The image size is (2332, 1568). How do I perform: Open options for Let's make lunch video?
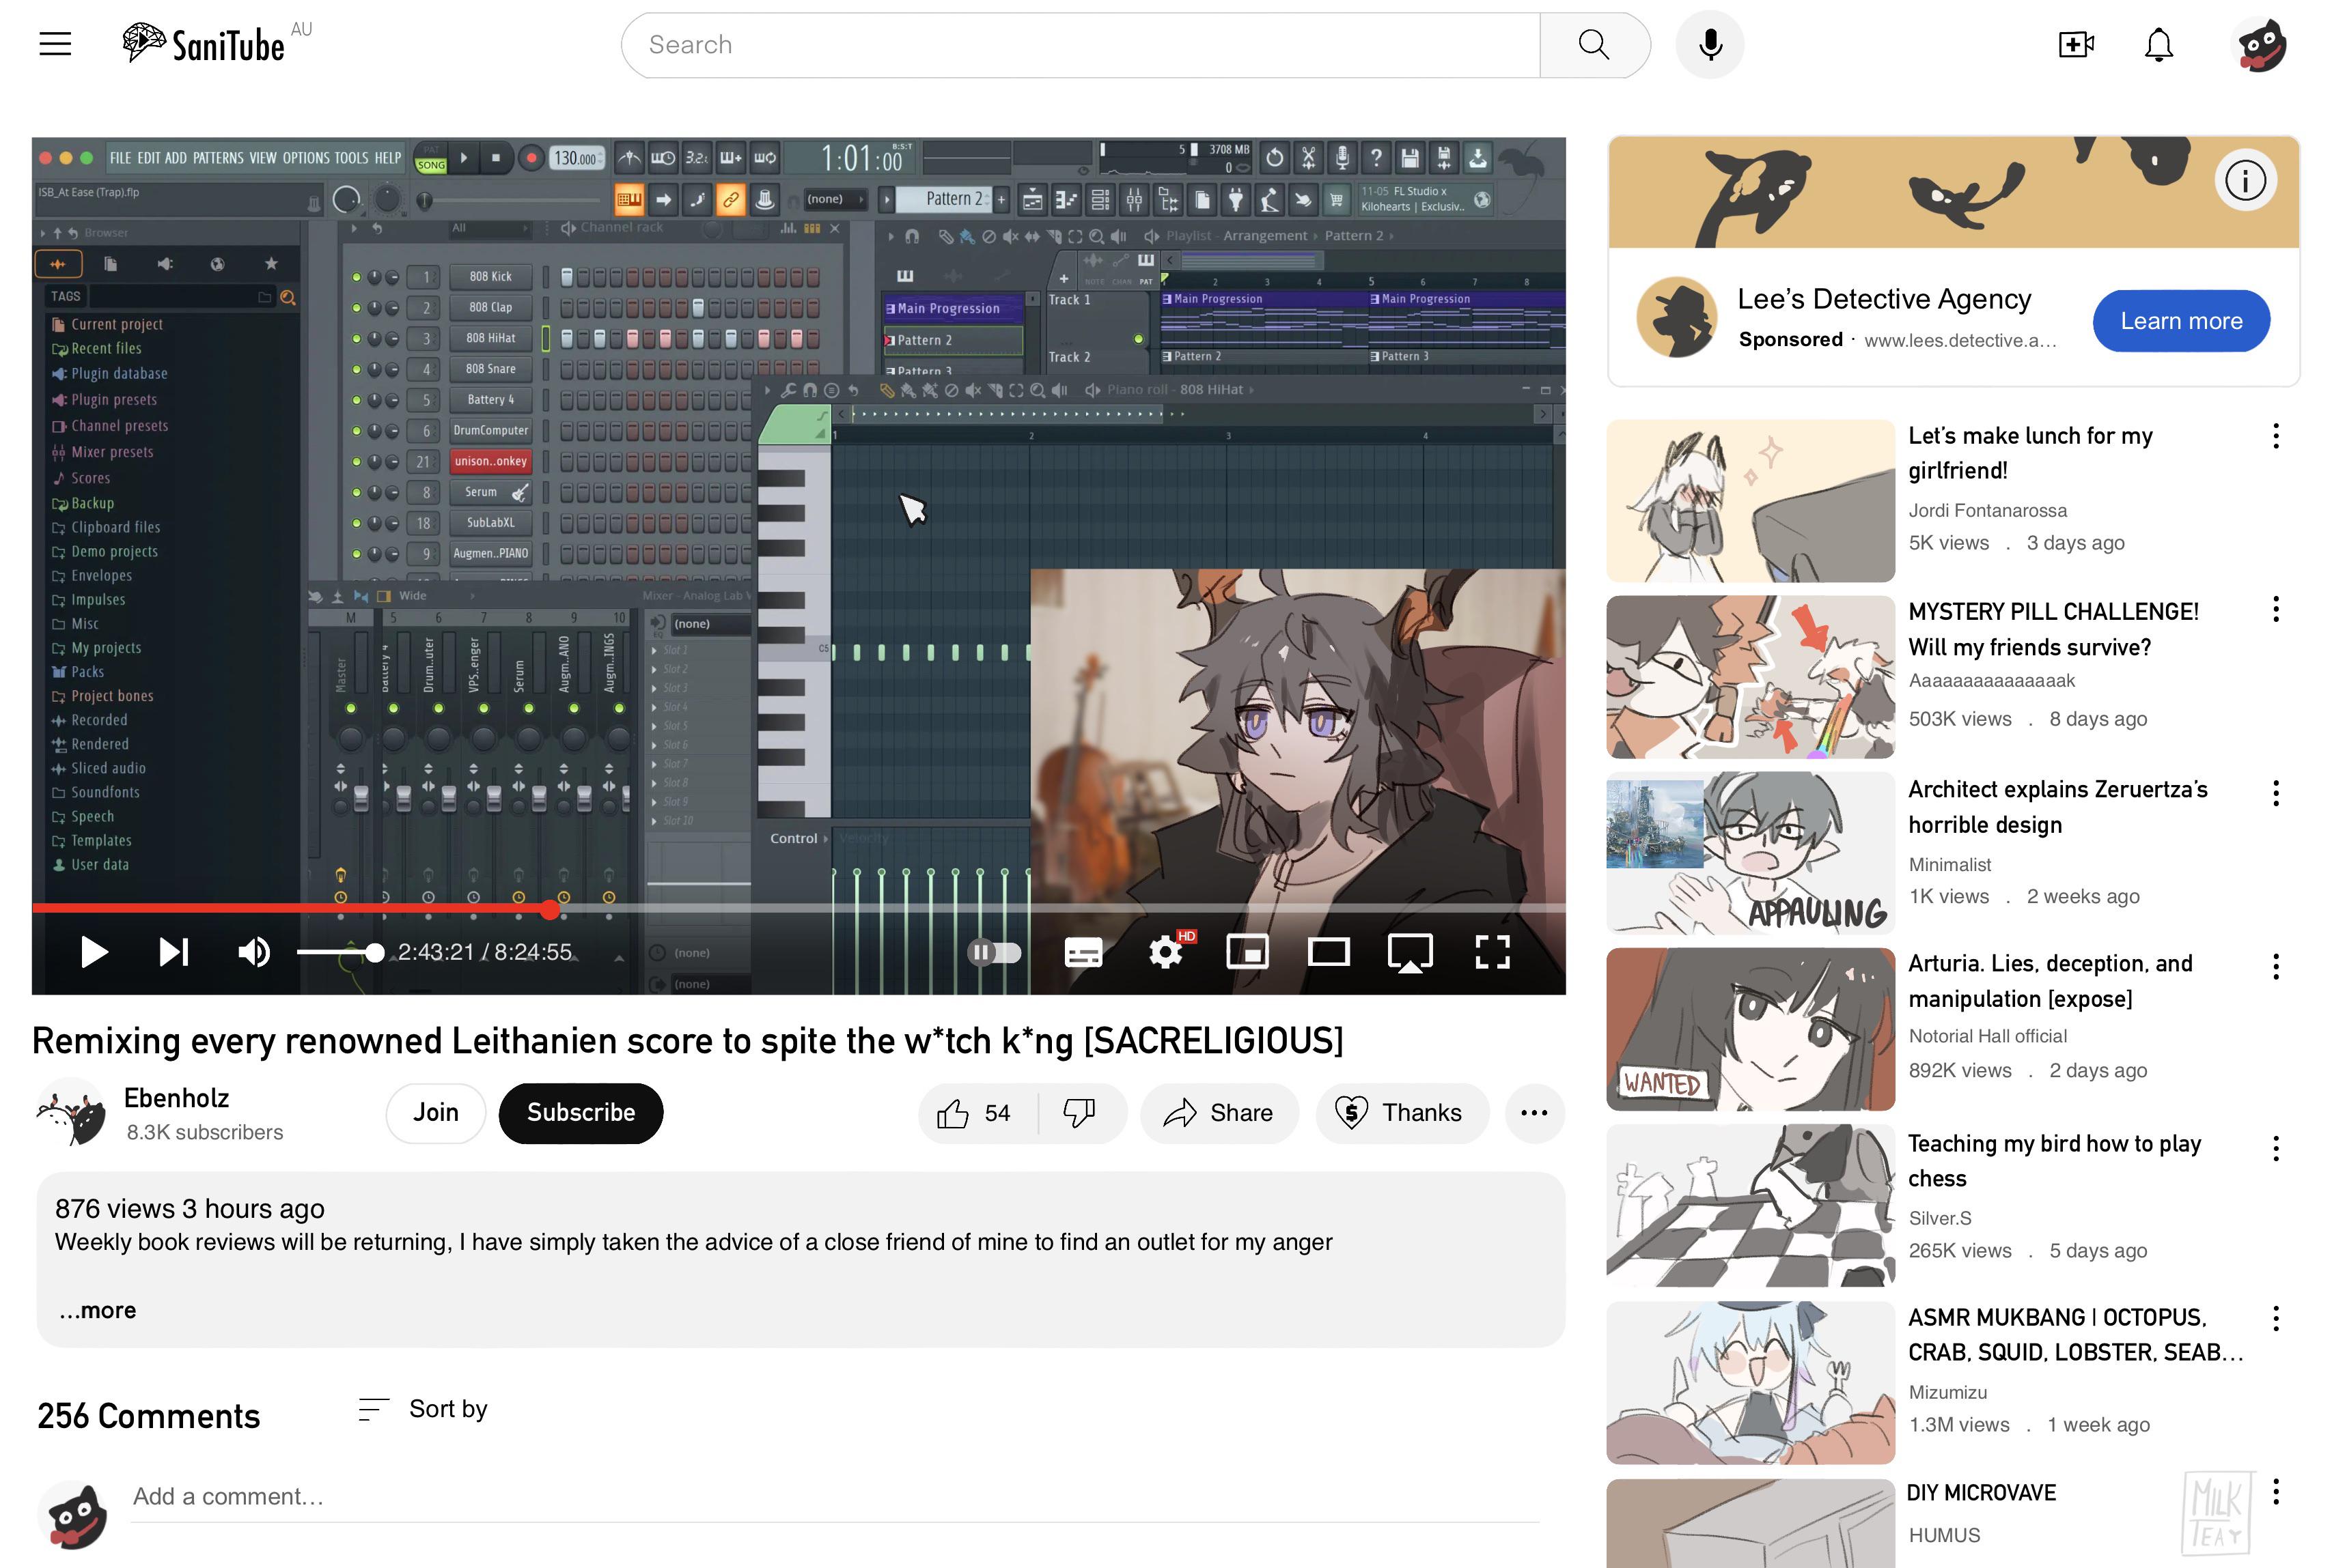pyautogui.click(x=2276, y=436)
